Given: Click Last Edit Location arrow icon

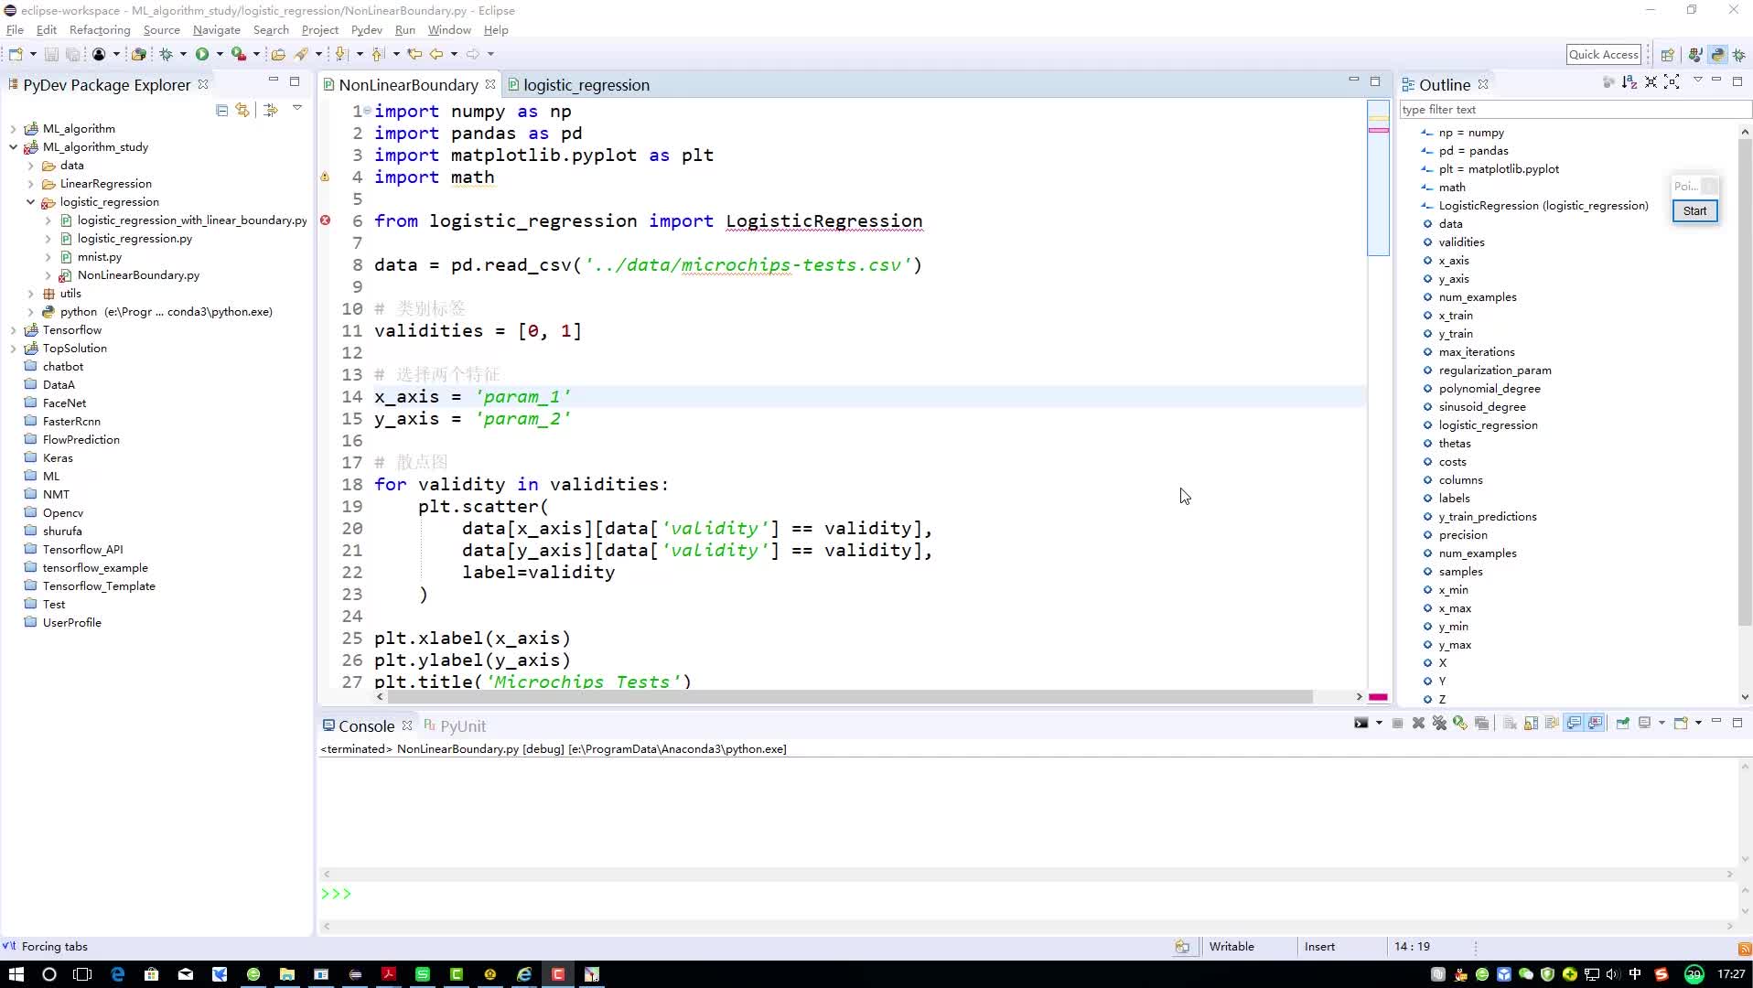Looking at the screenshot, I should [x=414, y=54].
